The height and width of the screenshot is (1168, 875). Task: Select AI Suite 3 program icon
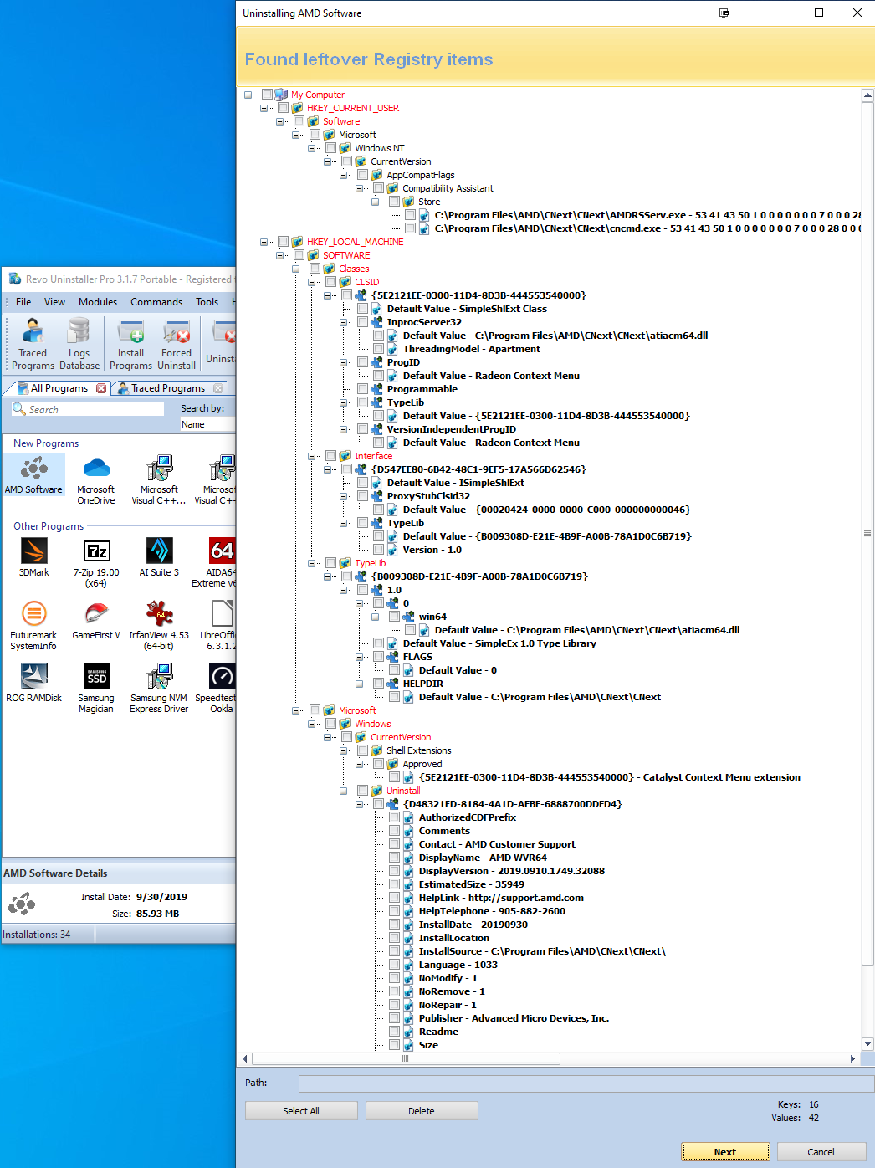click(159, 557)
